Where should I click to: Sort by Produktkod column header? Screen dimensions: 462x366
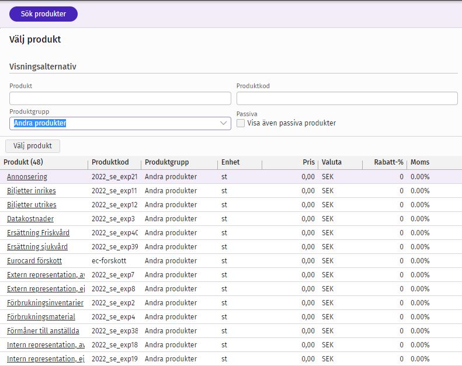coord(110,162)
